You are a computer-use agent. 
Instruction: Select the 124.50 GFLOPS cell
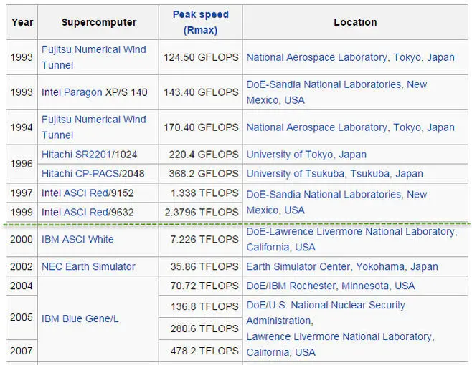(201, 57)
